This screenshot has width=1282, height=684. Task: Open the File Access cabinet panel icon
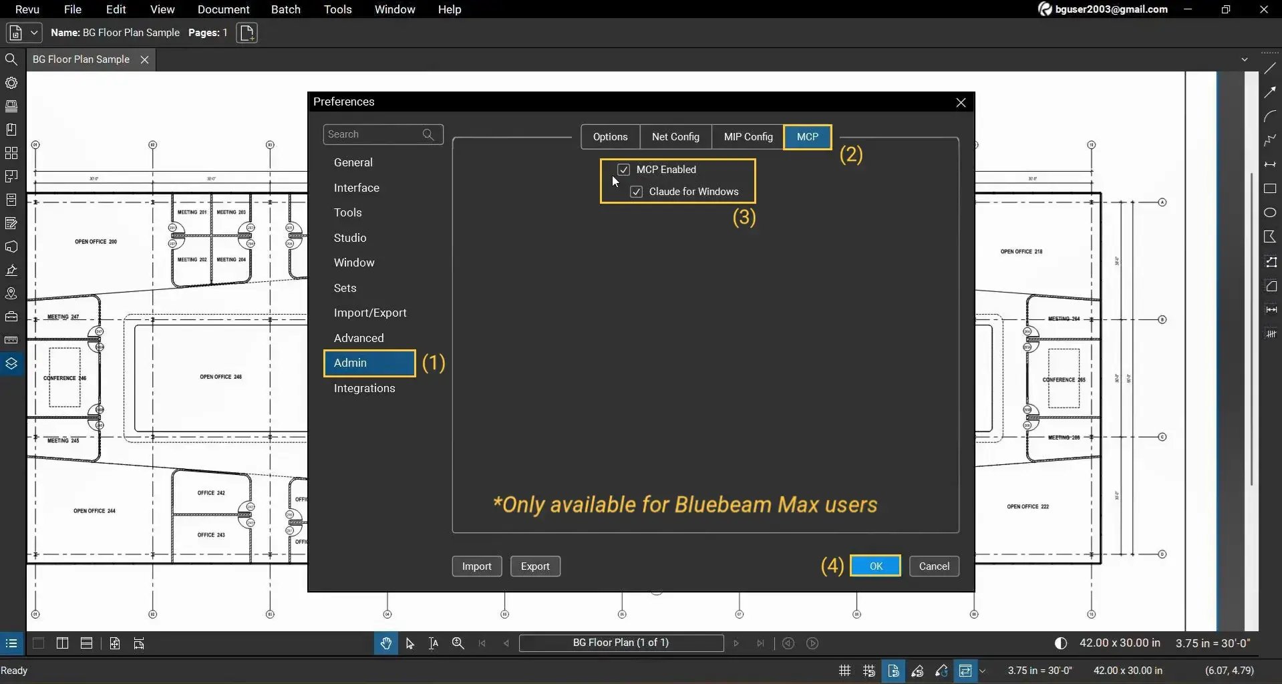pyautogui.click(x=11, y=200)
